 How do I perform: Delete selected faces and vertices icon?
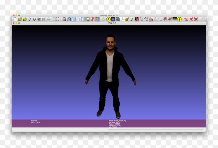tap(196, 19)
